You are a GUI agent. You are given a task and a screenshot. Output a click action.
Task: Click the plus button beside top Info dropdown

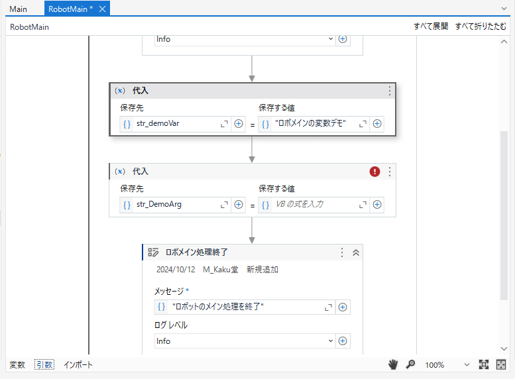343,39
